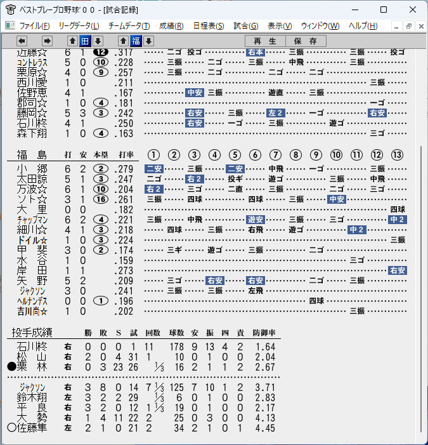Click the 3.71 ERA value for ジャクソン
Image resolution: width=428 pixels, height=445 pixels.
pyautogui.click(x=265, y=388)
